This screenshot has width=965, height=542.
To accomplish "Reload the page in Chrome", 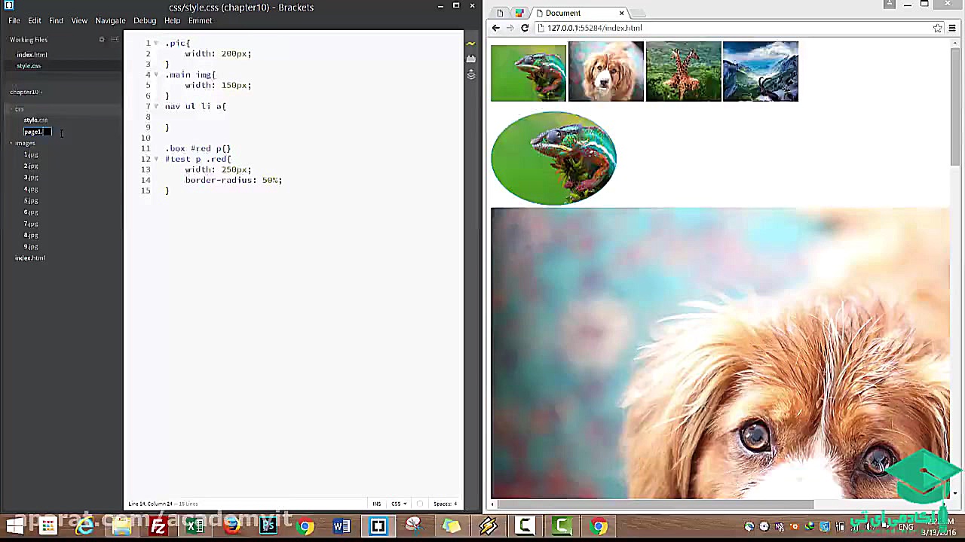I will tap(525, 28).
